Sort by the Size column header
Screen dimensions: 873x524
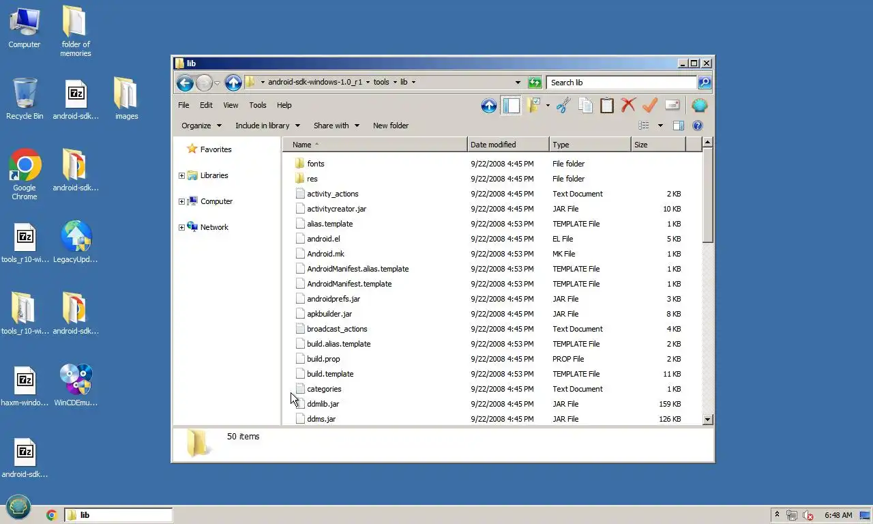(x=658, y=145)
